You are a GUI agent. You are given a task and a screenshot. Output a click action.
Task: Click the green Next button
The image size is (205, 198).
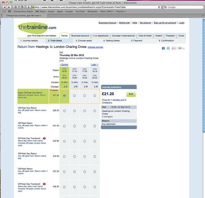[x=131, y=94]
